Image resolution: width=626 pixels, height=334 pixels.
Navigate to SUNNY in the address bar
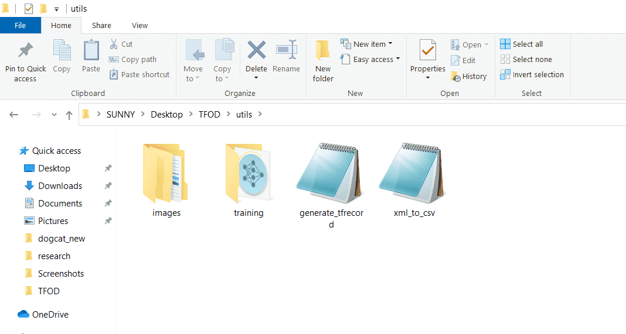coord(121,115)
